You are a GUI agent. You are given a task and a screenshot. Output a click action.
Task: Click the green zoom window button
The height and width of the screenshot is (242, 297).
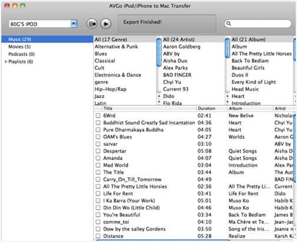pos(23,5)
